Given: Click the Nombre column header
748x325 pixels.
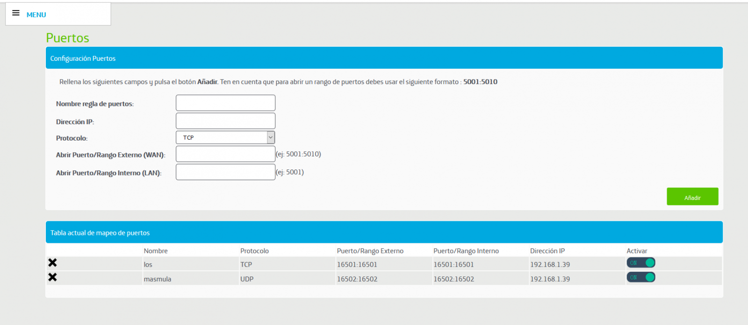Looking at the screenshot, I should click(156, 251).
